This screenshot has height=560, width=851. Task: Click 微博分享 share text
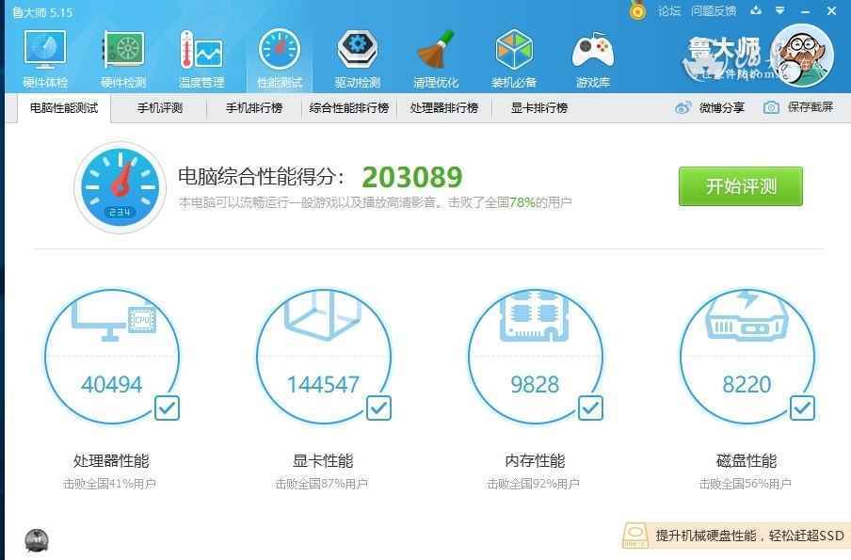click(x=722, y=107)
